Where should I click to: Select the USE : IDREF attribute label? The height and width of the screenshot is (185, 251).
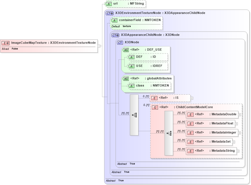coord(149,66)
